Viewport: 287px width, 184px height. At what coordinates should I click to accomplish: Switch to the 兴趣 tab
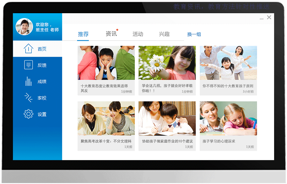click(x=164, y=34)
